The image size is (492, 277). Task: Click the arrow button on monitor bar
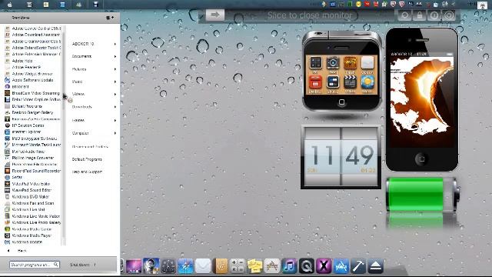click(215, 15)
